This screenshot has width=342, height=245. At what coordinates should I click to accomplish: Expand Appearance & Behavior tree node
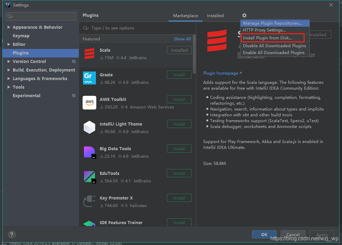click(9, 27)
